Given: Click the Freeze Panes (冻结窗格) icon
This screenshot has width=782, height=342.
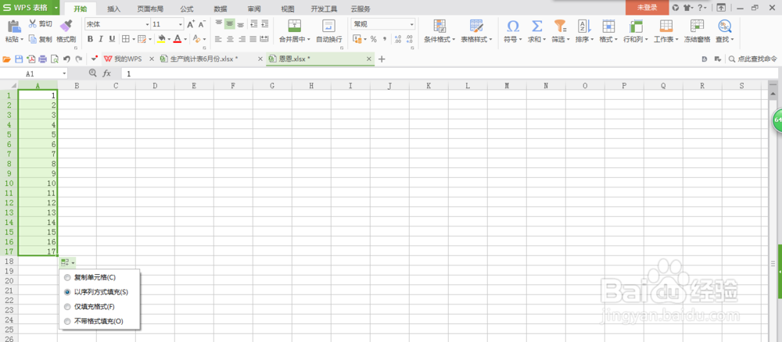Looking at the screenshot, I should pyautogui.click(x=697, y=27).
